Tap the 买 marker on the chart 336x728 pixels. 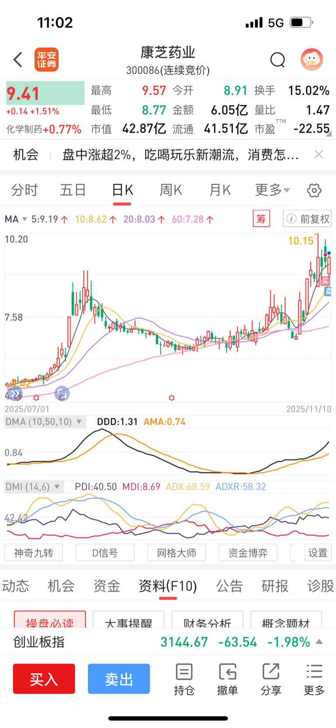[x=325, y=281]
